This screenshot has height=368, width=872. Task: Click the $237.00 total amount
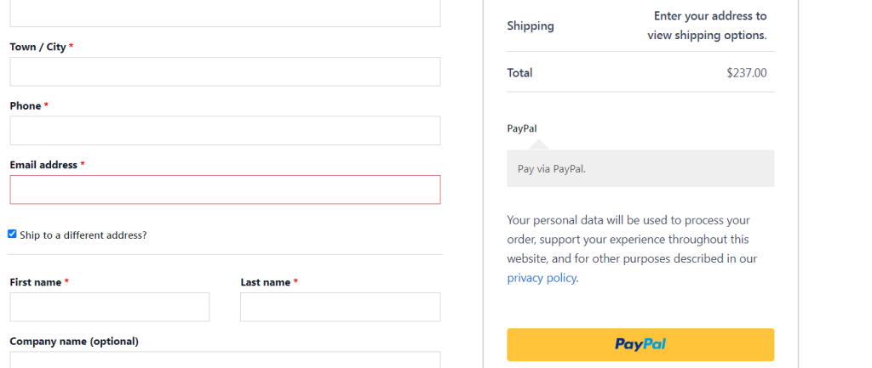tap(746, 73)
